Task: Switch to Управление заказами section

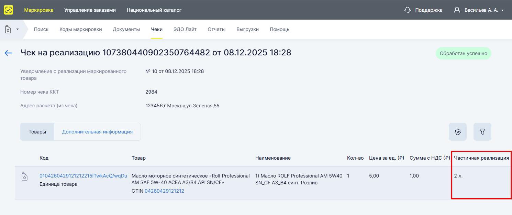Action: click(90, 10)
